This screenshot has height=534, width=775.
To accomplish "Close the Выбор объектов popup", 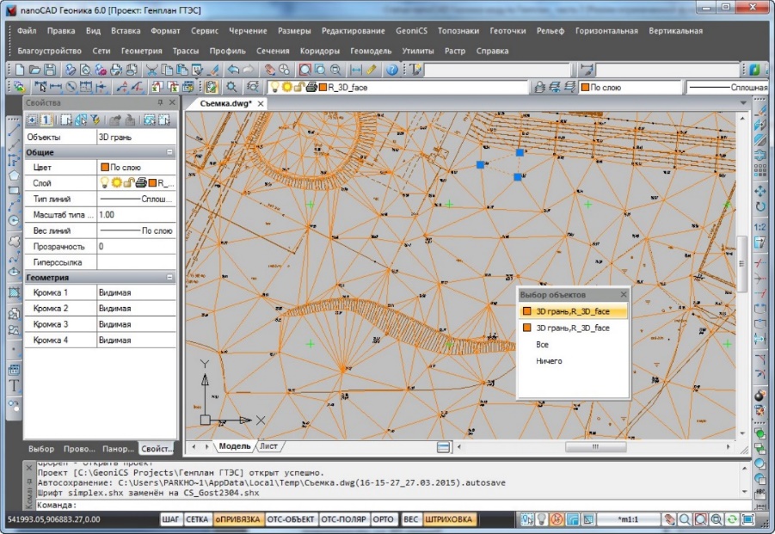I will (x=624, y=294).
